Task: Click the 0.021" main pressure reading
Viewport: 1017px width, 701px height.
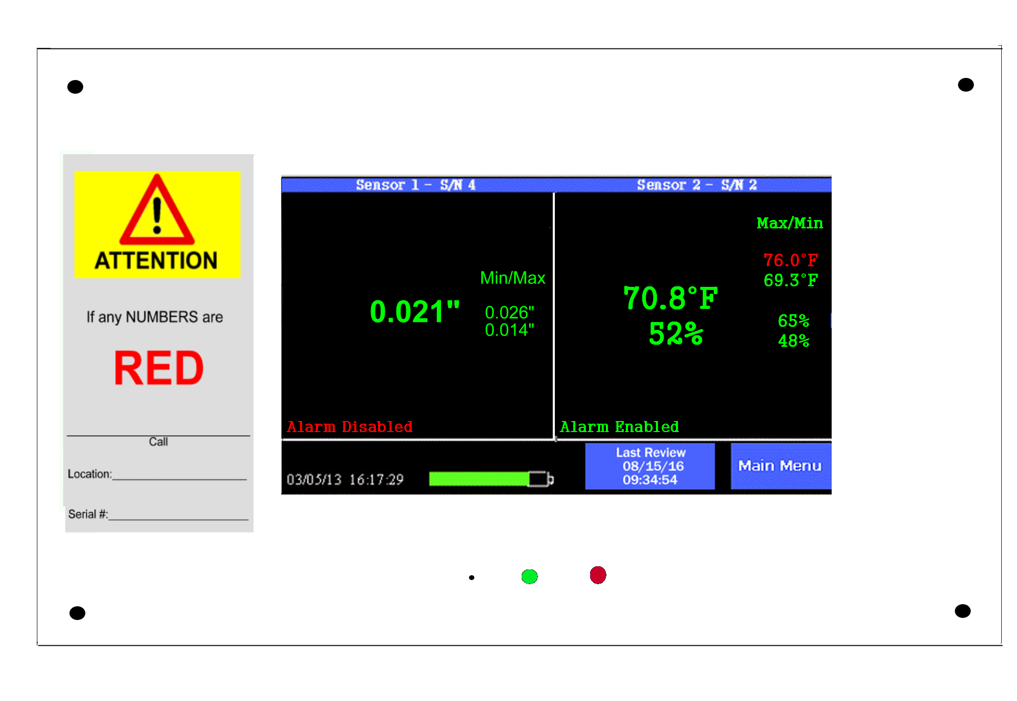Action: pos(415,312)
